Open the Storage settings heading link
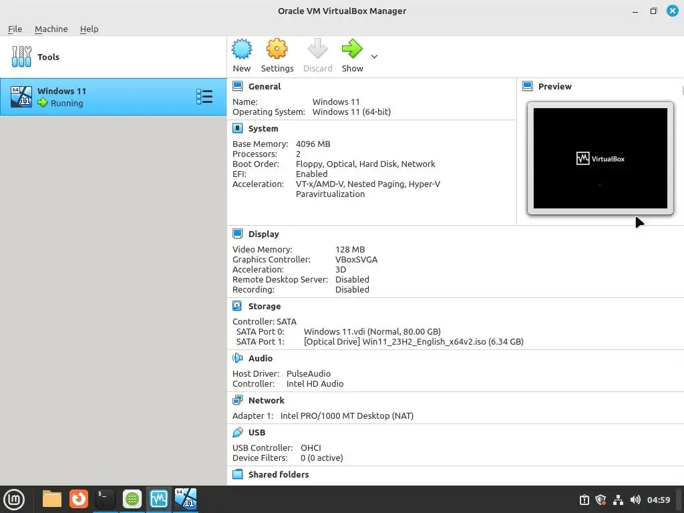Screen dimensions: 684x513 coord(265,306)
